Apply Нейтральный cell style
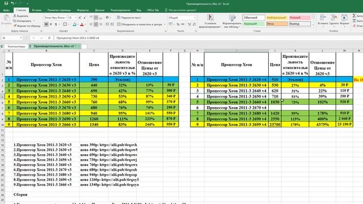Image resolution: width=363 pixels, height=204 pixels. [x=277, y=18]
